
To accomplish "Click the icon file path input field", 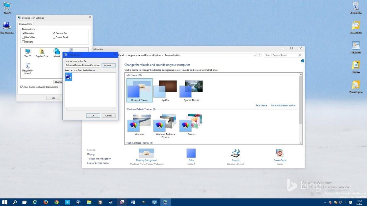I will 82,65.
